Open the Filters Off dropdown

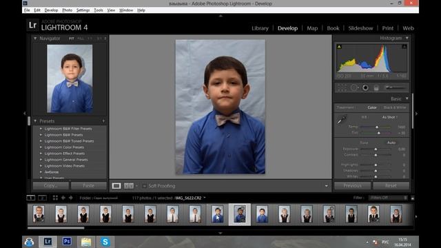point(388,198)
